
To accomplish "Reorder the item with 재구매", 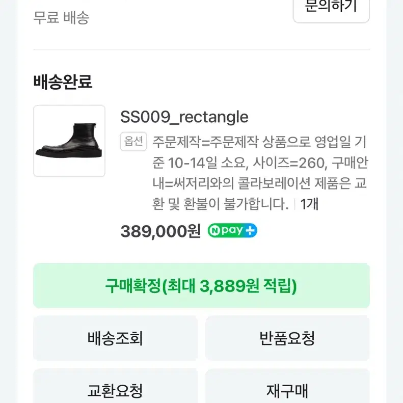I will (287, 391).
